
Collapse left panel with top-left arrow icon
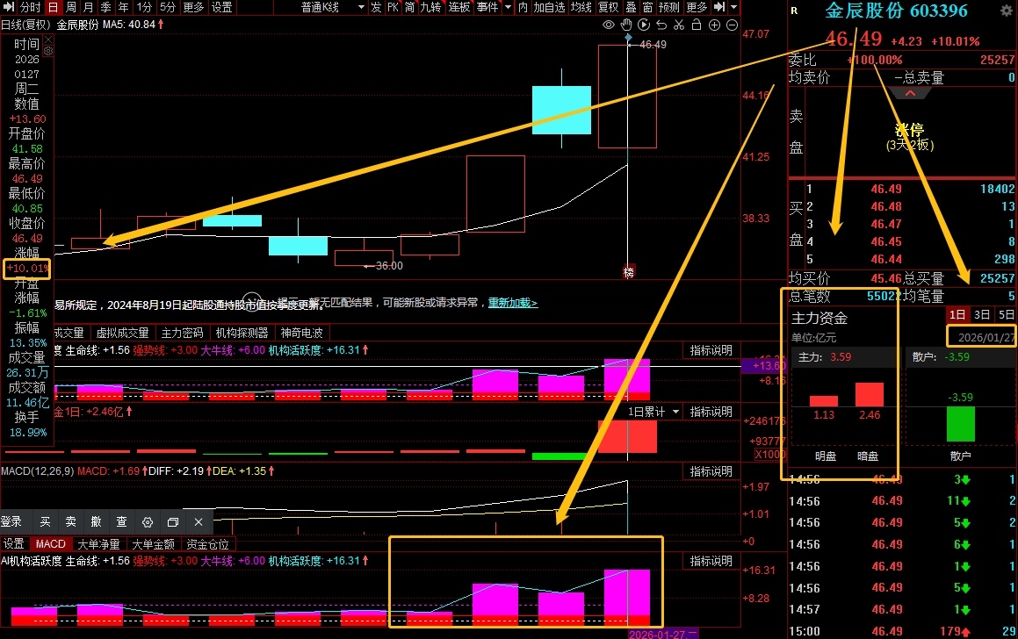[x=9, y=7]
